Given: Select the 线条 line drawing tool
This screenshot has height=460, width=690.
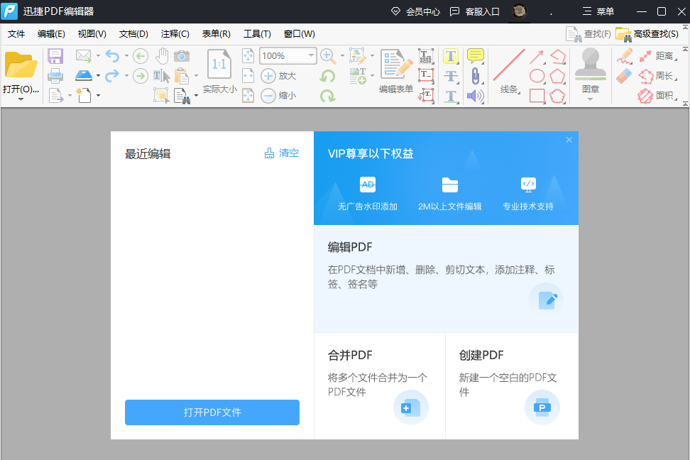Looking at the screenshot, I should pos(509,71).
